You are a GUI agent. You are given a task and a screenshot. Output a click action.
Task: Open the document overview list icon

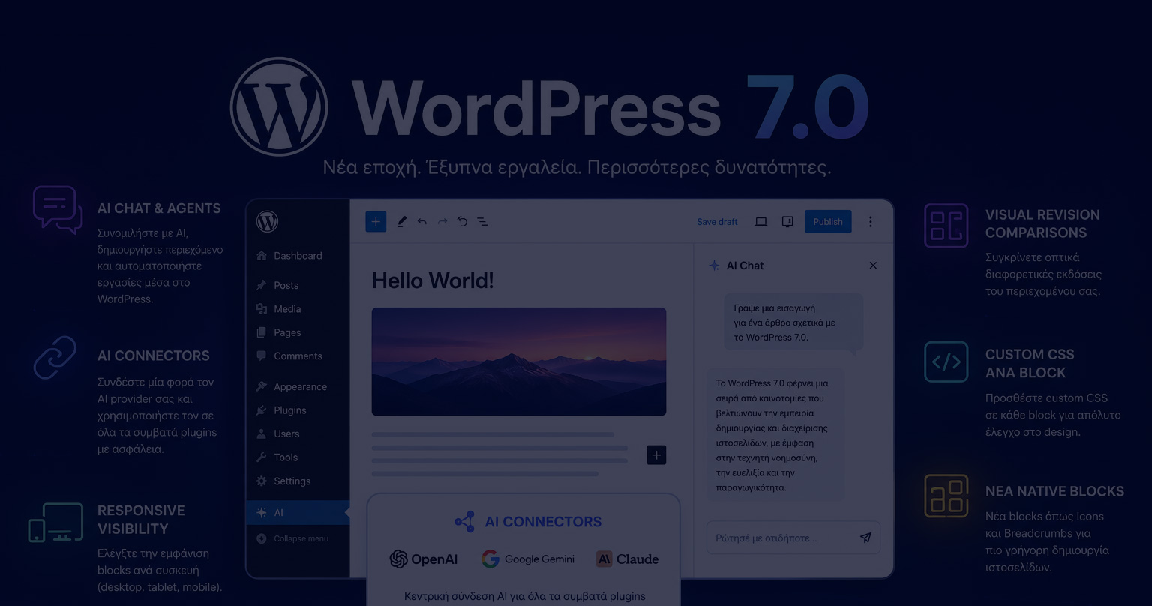click(x=482, y=222)
